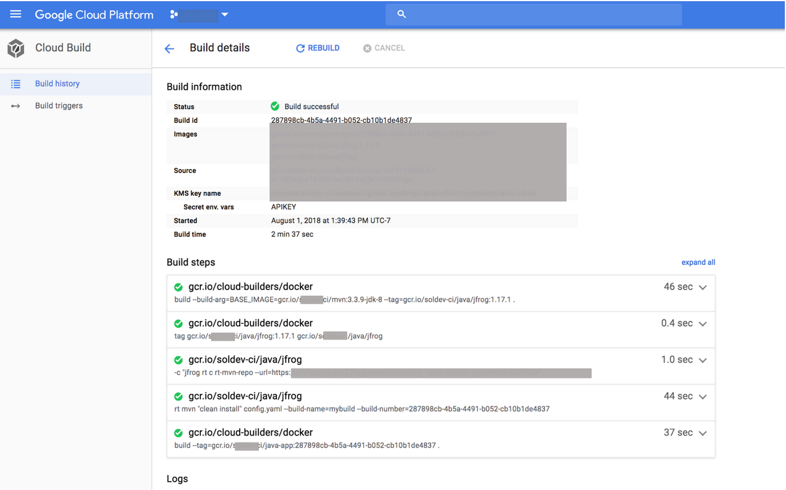
Task: Click the Started date August 1, 2018
Action: [331, 221]
